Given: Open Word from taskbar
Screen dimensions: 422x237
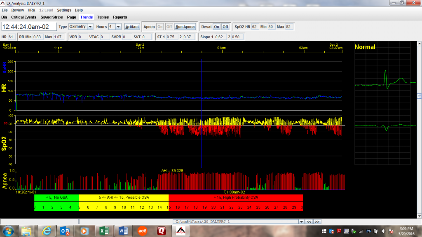Looking at the screenshot, I should pos(123,231).
